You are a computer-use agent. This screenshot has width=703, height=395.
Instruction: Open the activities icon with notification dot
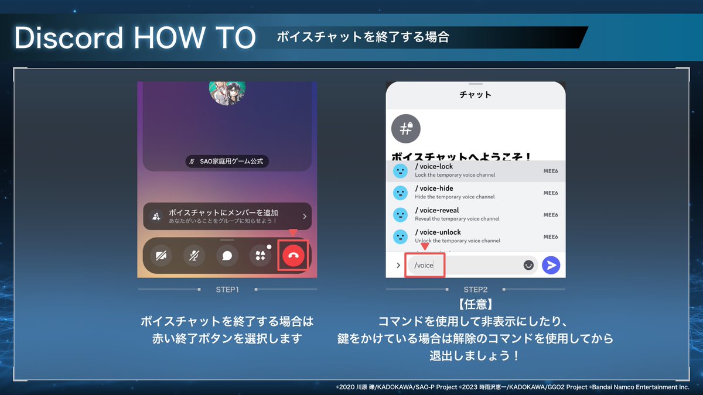(261, 255)
